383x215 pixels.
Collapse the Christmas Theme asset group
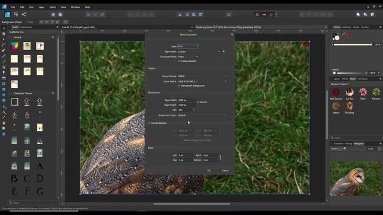pyautogui.click(x=10, y=93)
